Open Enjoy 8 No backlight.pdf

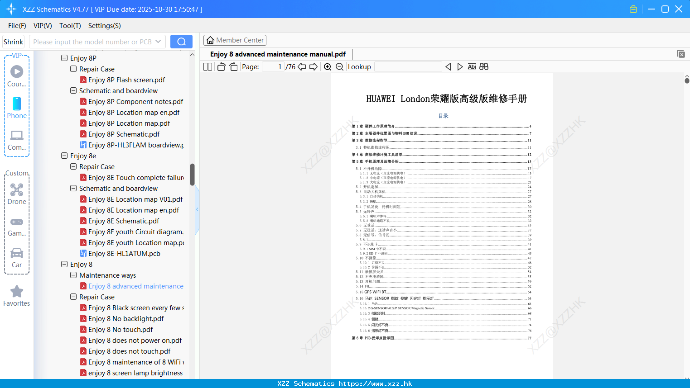(122, 319)
